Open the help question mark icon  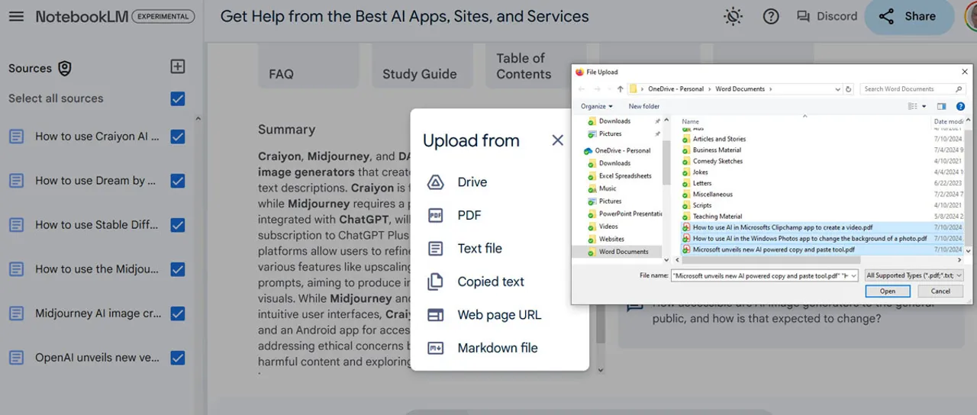(x=771, y=16)
